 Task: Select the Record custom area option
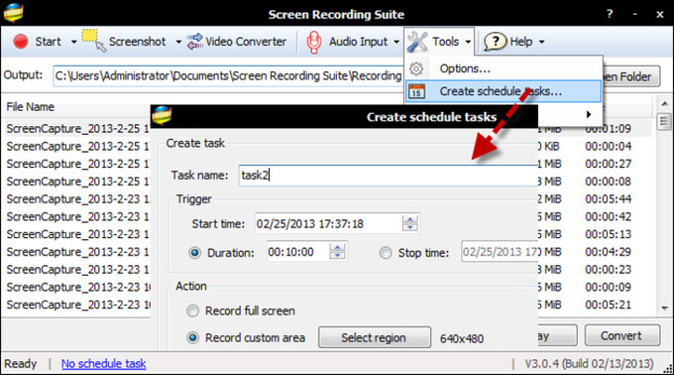pyautogui.click(x=192, y=338)
